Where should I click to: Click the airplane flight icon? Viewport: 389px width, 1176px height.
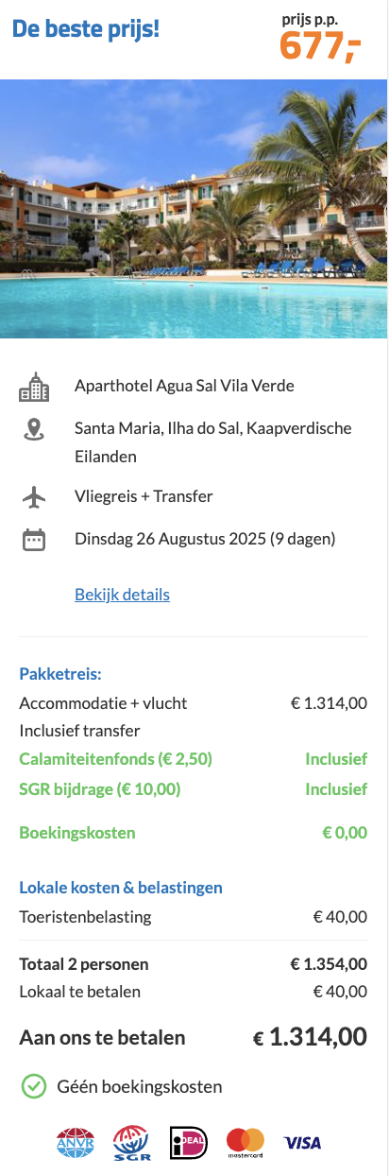[x=34, y=496]
